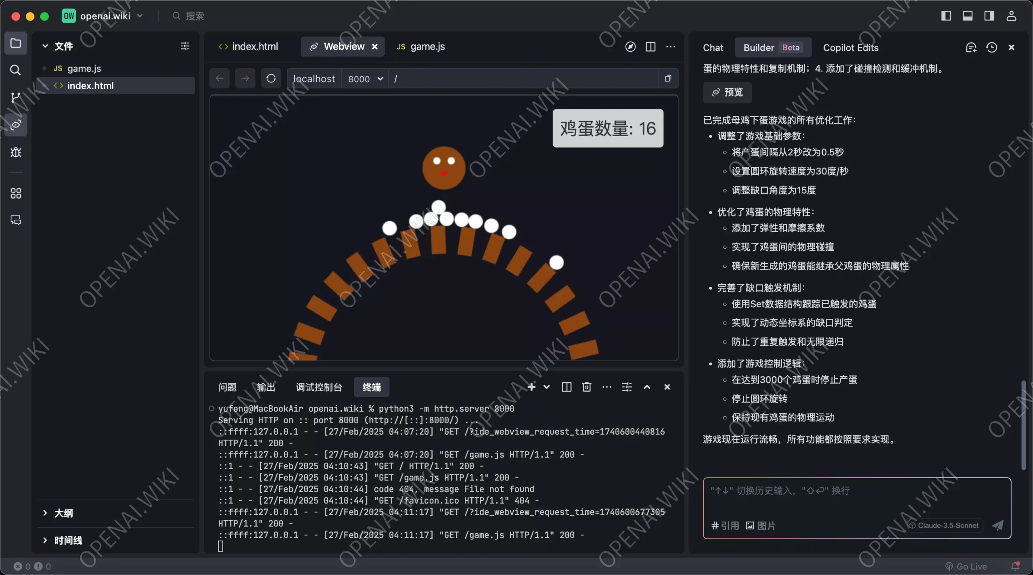Open new terminal profile dropdown arrow
This screenshot has width=1033, height=575.
click(547, 387)
